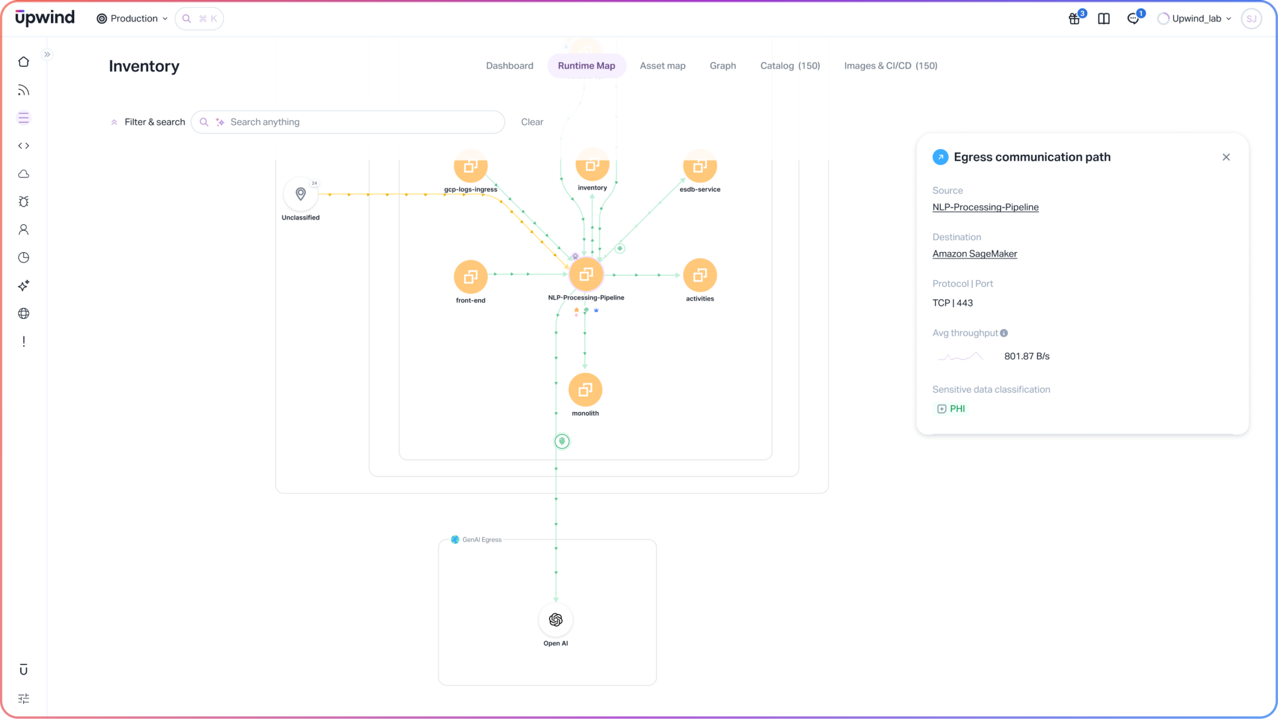1278x719 pixels.
Task: Open the sliders settings icon in sidebar
Action: (23, 698)
